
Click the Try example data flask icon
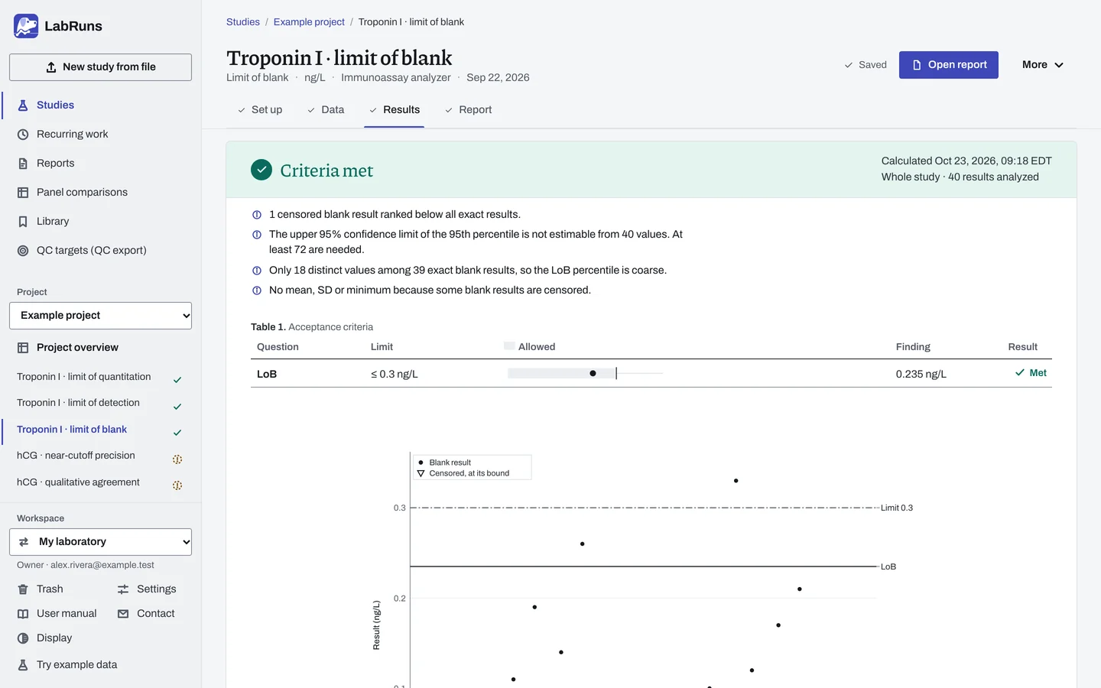(23, 665)
